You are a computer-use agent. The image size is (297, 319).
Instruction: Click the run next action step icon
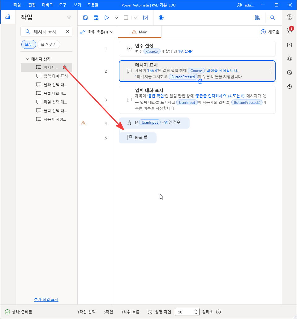tap(145, 18)
